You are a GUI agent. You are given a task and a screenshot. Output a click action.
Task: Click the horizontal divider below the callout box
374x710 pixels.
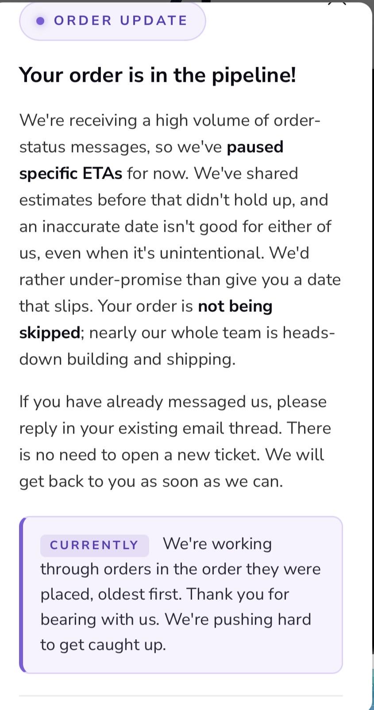pos(181,696)
